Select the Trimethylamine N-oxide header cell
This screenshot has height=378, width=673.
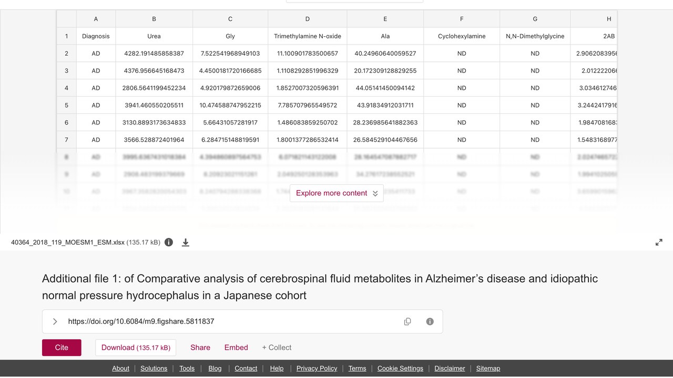pyautogui.click(x=308, y=36)
